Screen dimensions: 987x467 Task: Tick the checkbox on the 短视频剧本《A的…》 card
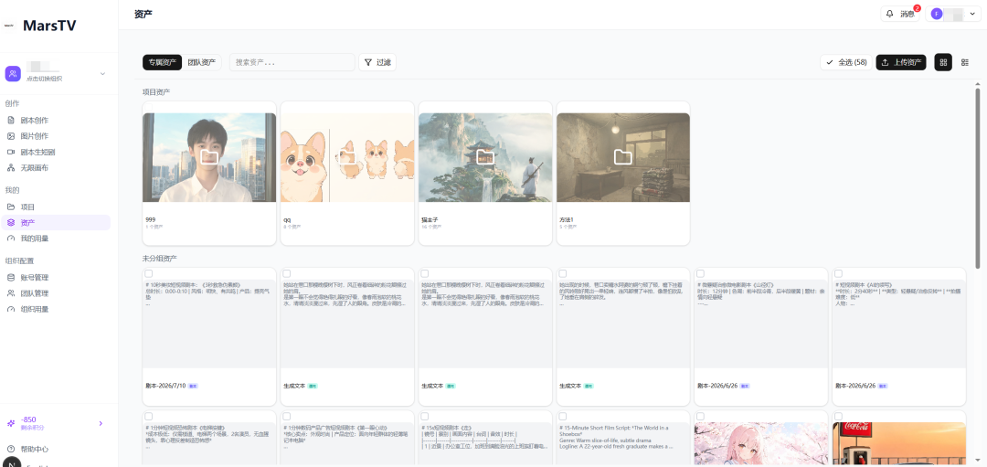(x=838, y=273)
